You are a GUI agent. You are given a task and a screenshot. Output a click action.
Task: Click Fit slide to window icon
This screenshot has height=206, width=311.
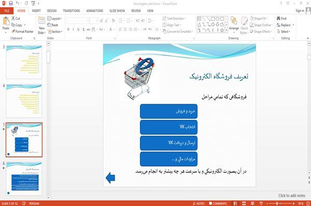(x=308, y=203)
